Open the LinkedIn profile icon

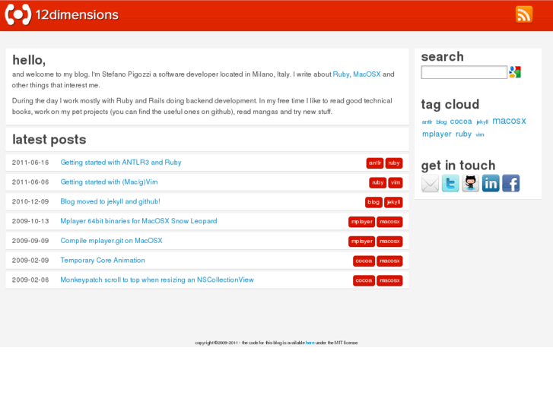click(x=491, y=183)
